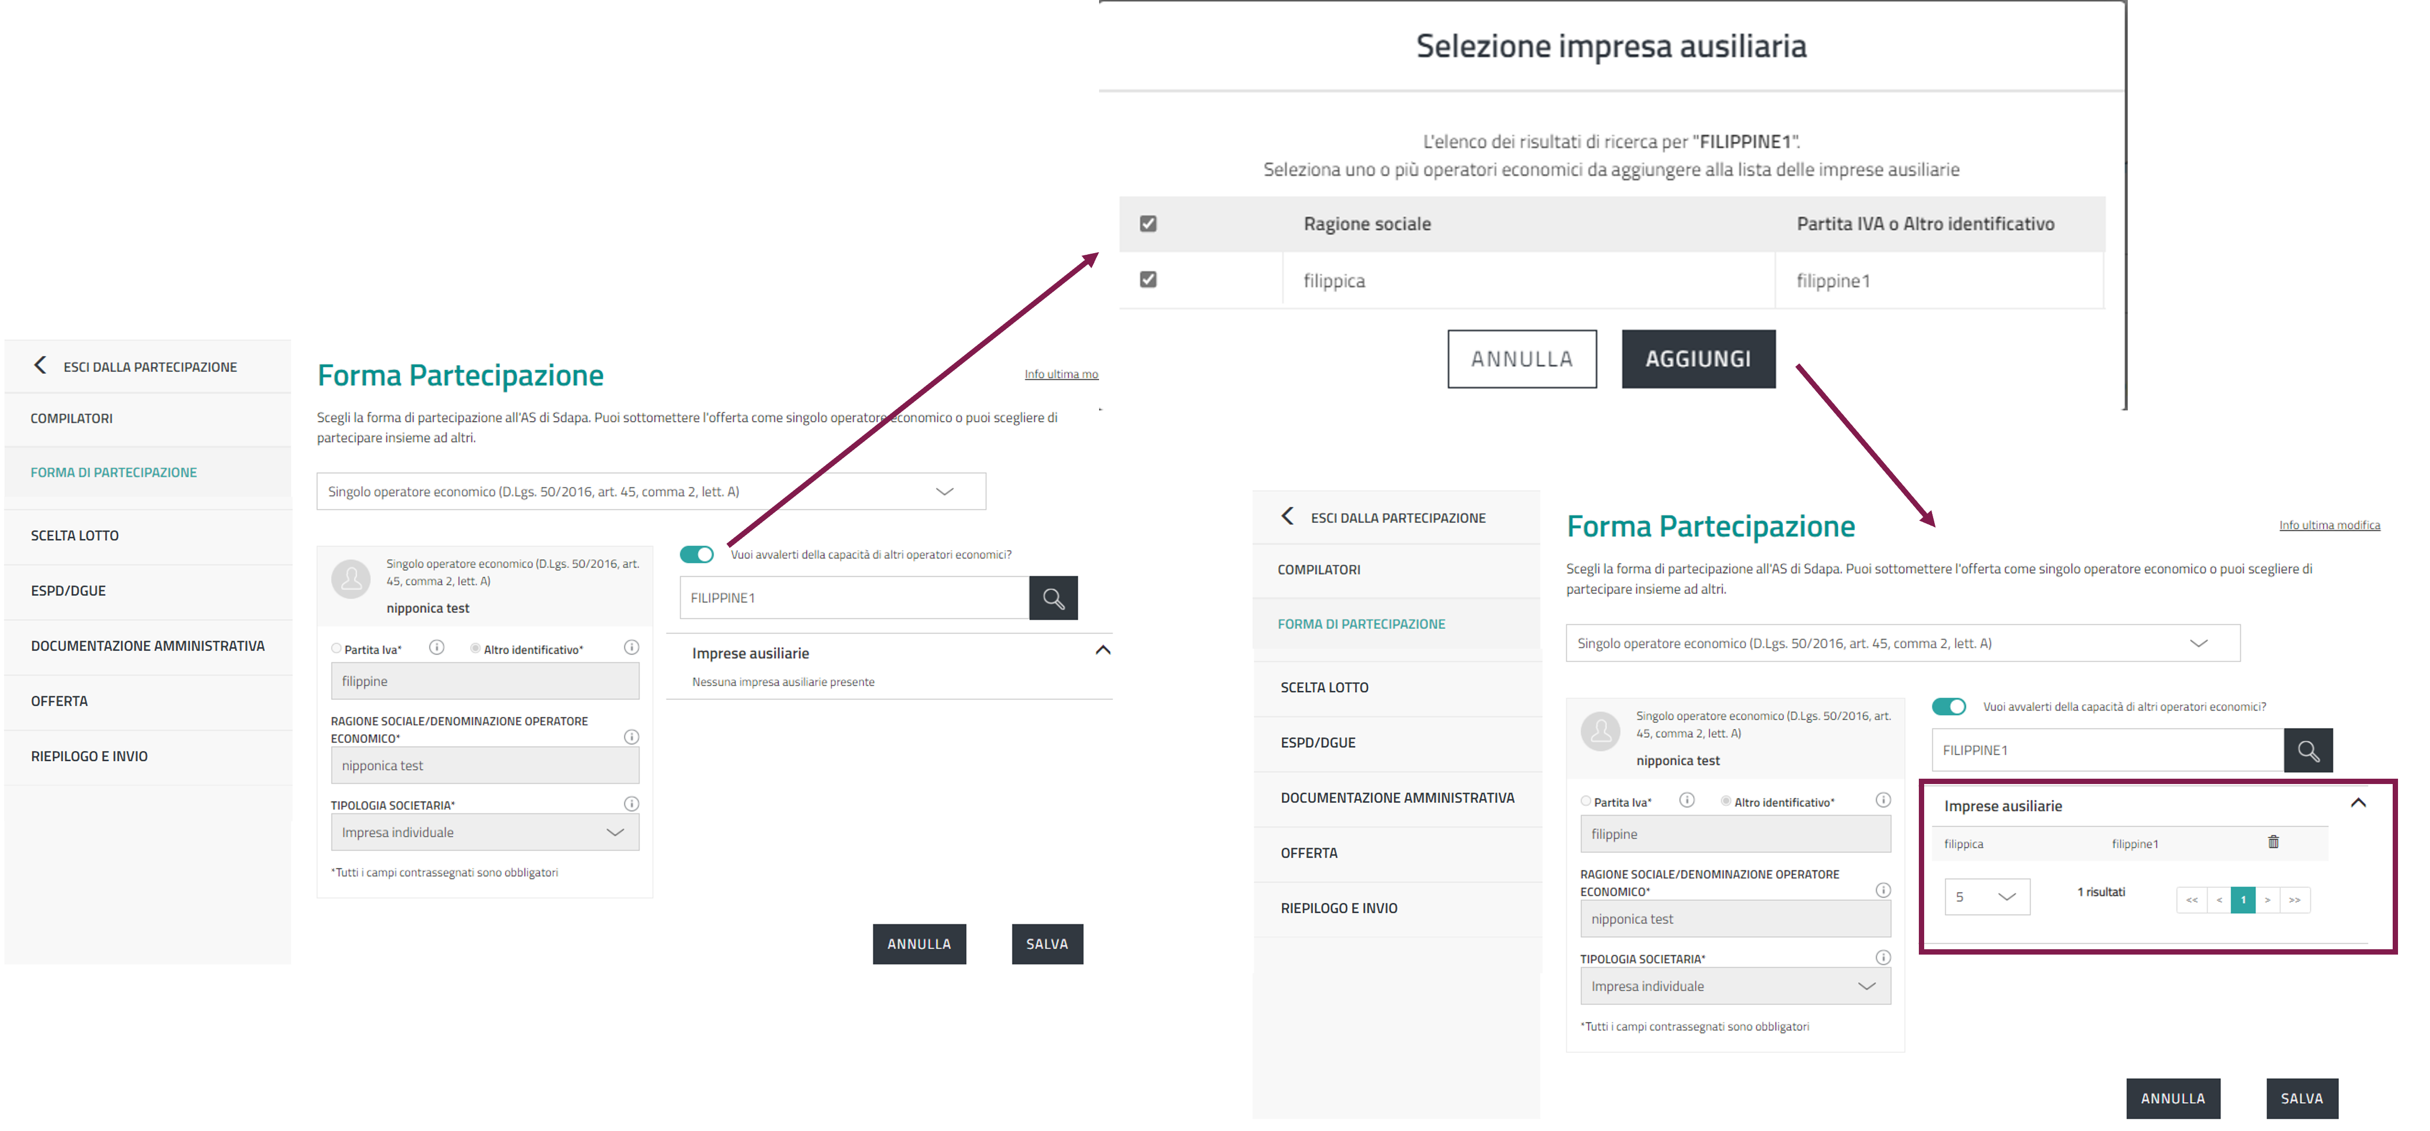Open SCELTA LOTTO in the left screenshot menu

click(x=75, y=536)
